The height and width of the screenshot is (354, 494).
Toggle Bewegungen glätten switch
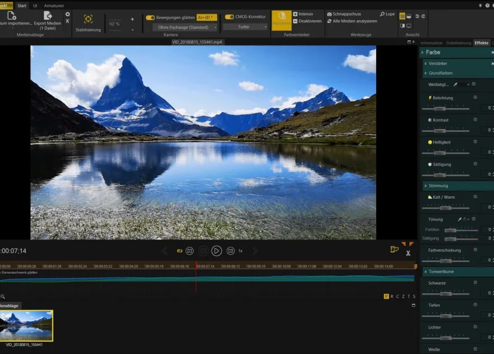(150, 17)
